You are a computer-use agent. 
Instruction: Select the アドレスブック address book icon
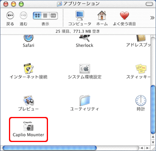click(x=141, y=38)
